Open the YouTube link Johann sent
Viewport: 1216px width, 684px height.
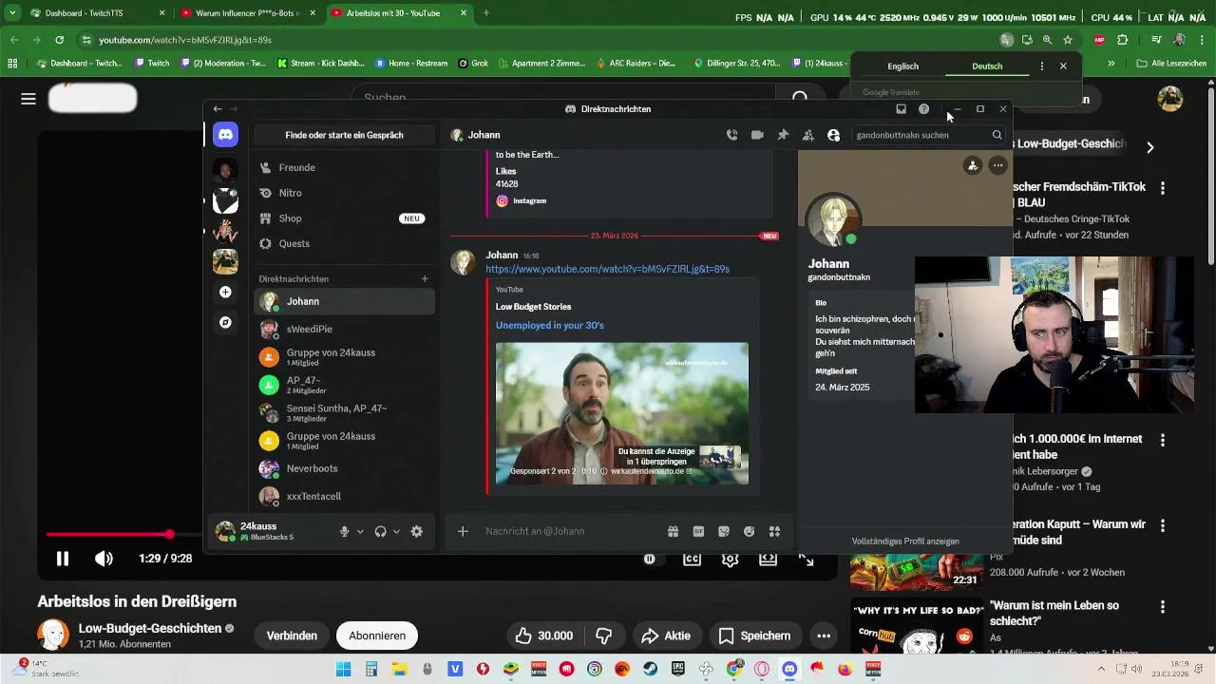click(x=607, y=269)
